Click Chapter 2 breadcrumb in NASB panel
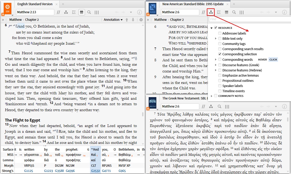 [177, 20]
